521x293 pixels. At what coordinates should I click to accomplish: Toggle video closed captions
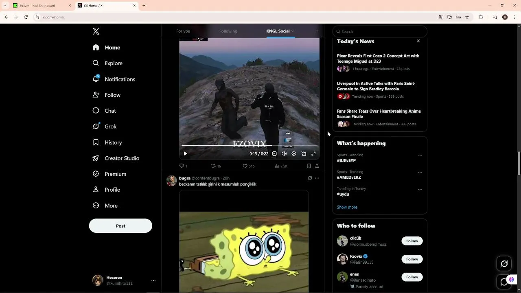coord(274,154)
